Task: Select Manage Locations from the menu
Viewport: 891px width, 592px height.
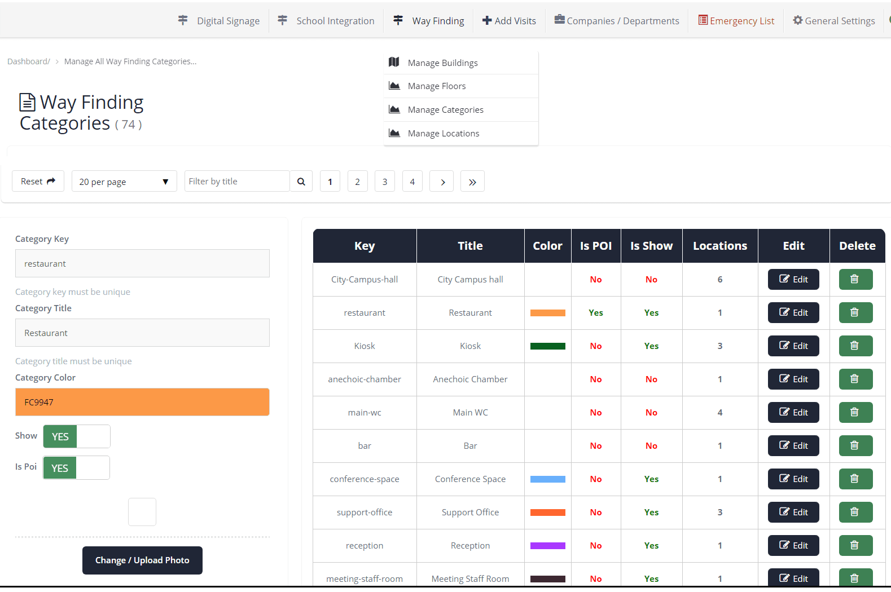Action: (443, 134)
